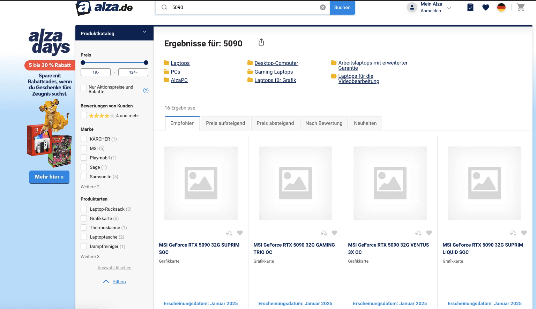The width and height of the screenshot is (536, 309).
Task: Collapse filters with Filtern chevron
Action: [106, 281]
